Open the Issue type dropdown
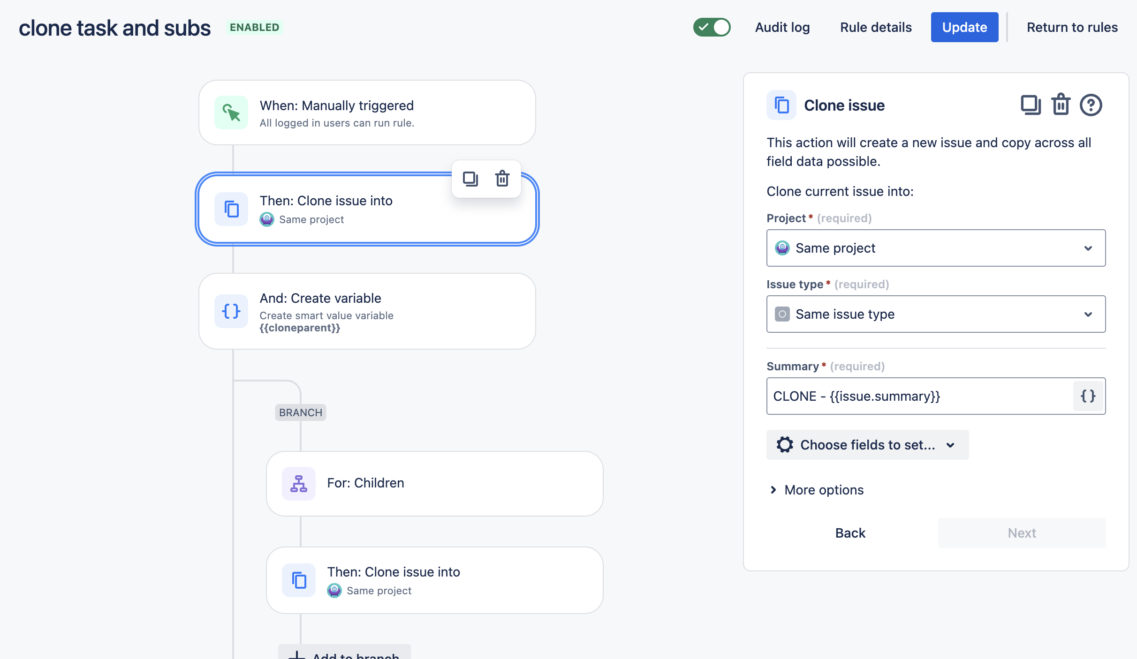The width and height of the screenshot is (1137, 659). click(936, 314)
